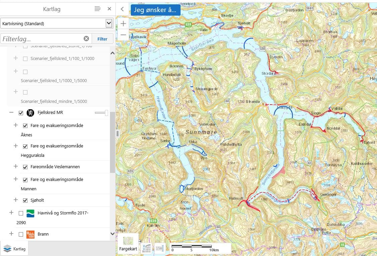
Task: Click the Fjellskred MR layer logo
Action: tap(30, 113)
